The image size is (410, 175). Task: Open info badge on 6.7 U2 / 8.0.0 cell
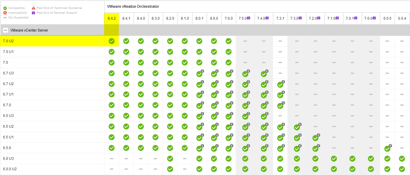click(x=217, y=82)
